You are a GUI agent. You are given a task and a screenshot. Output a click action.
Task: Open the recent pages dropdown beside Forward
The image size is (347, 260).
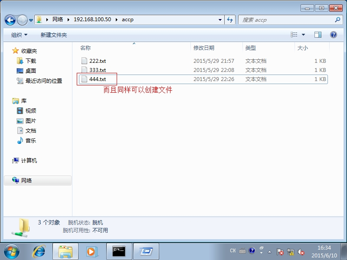pos(31,20)
